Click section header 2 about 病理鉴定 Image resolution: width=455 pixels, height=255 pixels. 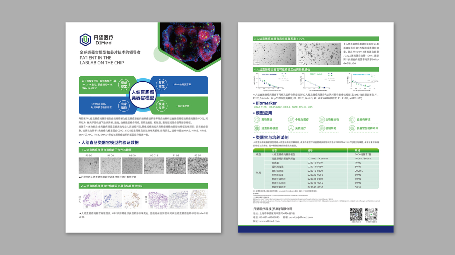pyautogui.click(x=143, y=186)
